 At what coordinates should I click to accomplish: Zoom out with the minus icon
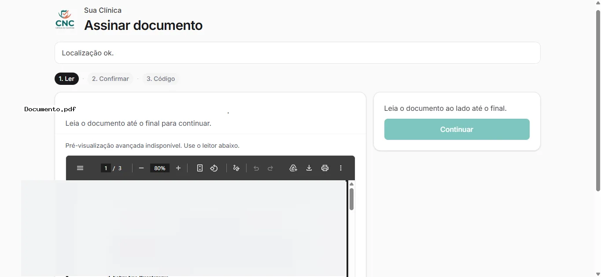(x=141, y=168)
